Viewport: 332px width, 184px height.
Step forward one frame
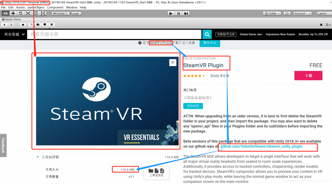point(186,13)
